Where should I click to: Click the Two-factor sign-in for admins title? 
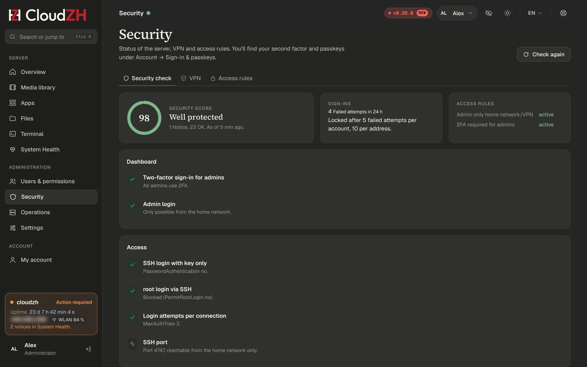coord(183,178)
